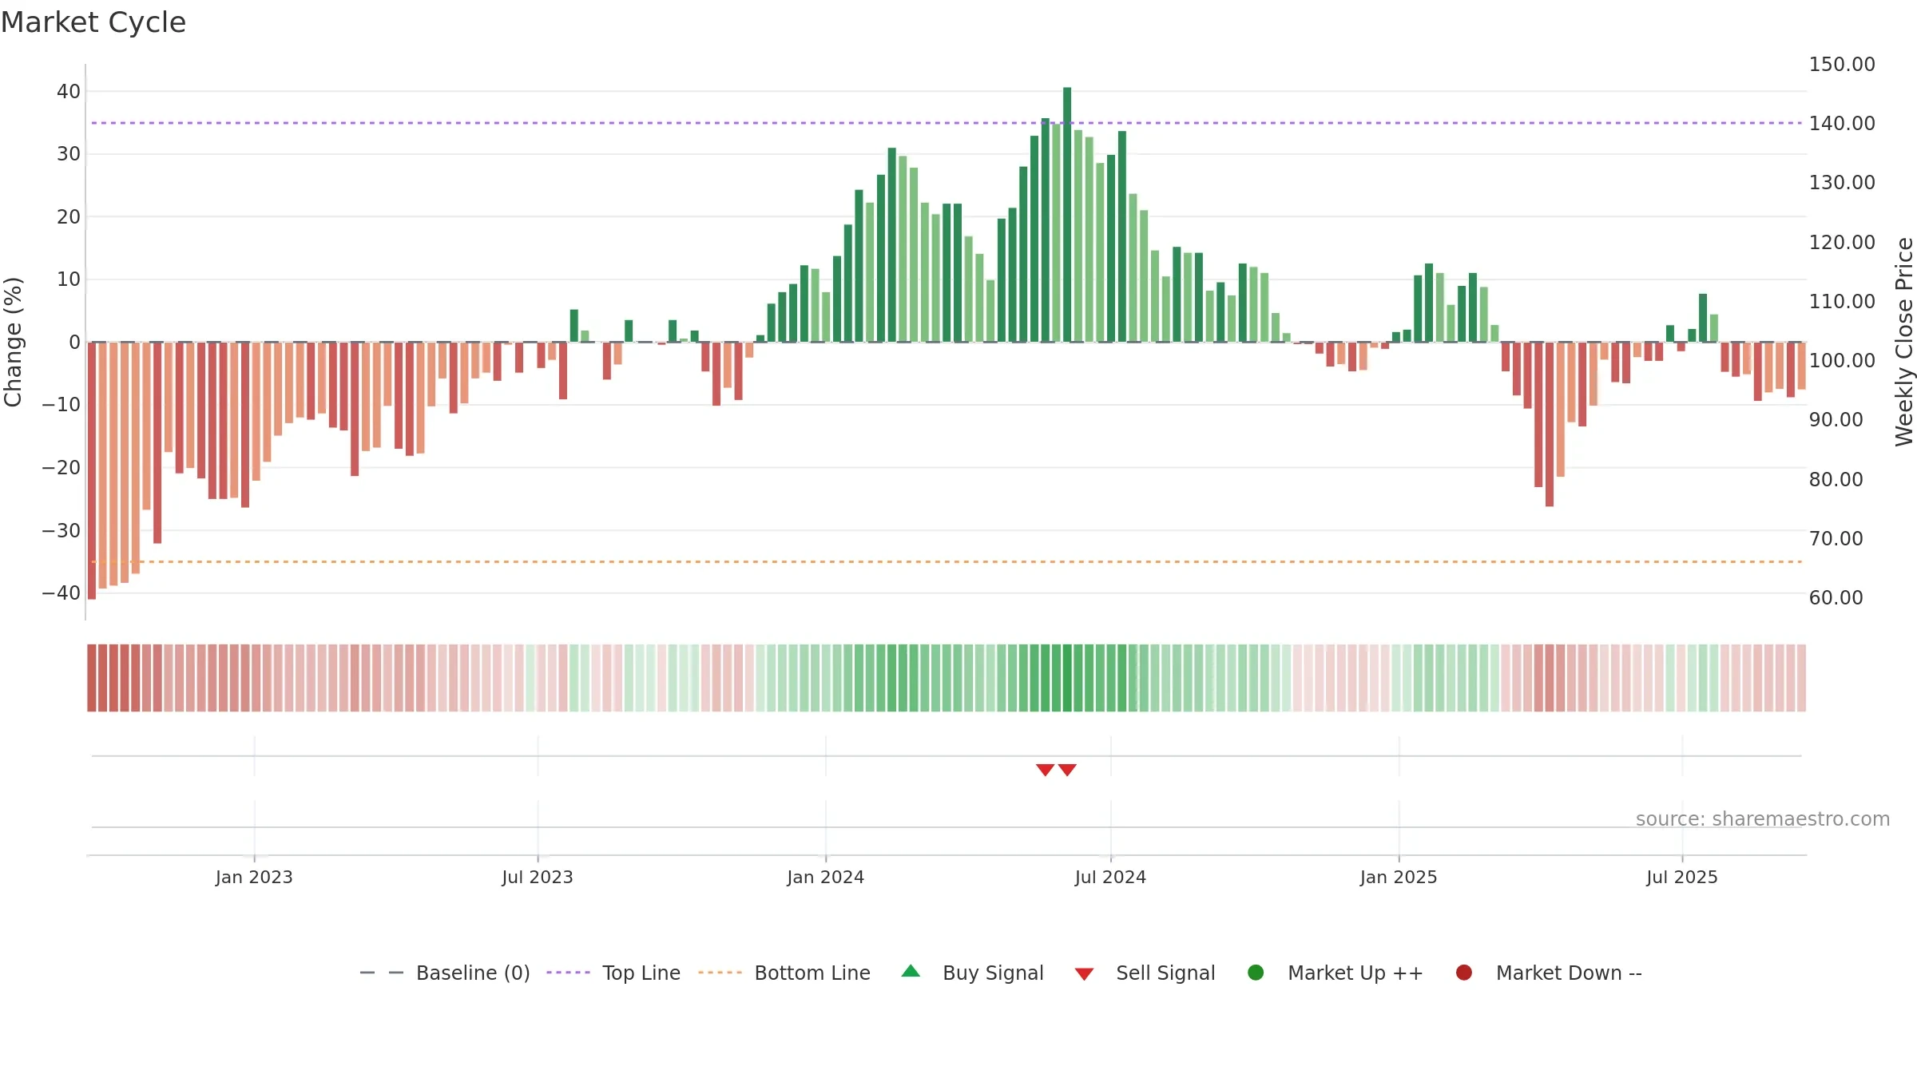Click the 60.00 price axis tick
Image resolution: width=1917 pixels, height=1078 pixels.
click(1836, 597)
